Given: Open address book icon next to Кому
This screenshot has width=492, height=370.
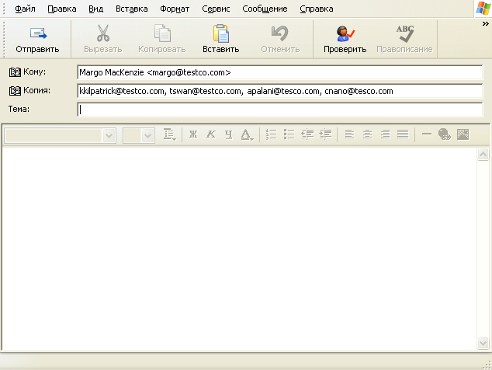Looking at the screenshot, I should pos(15,72).
